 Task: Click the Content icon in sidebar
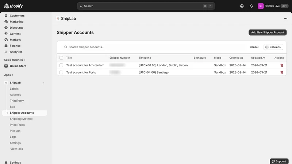coord(6,34)
